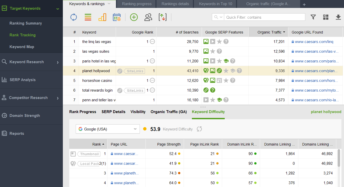
Task: Click the Keyword Research magnifier icon in sidebar
Action: 4,62
